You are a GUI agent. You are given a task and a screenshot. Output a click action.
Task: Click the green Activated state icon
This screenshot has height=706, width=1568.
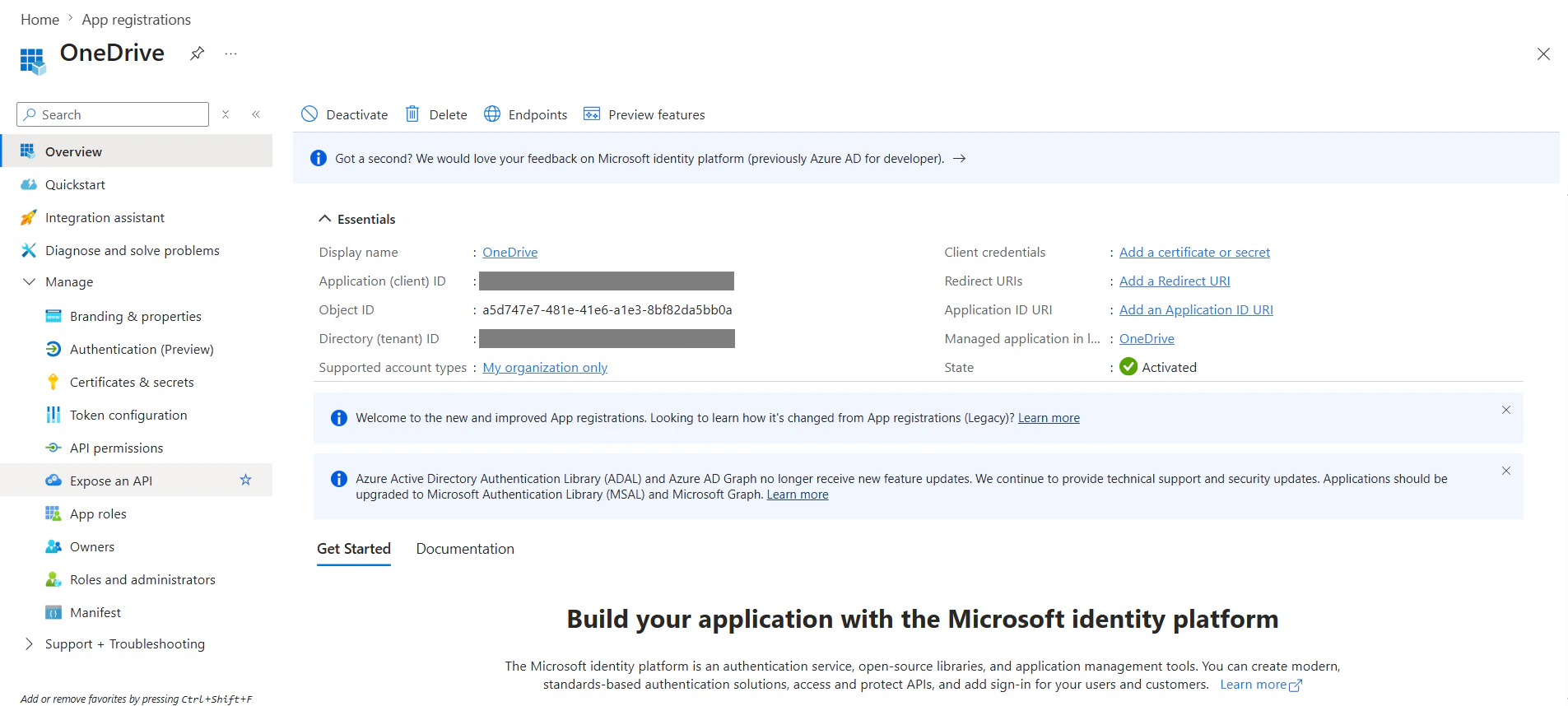[1128, 367]
